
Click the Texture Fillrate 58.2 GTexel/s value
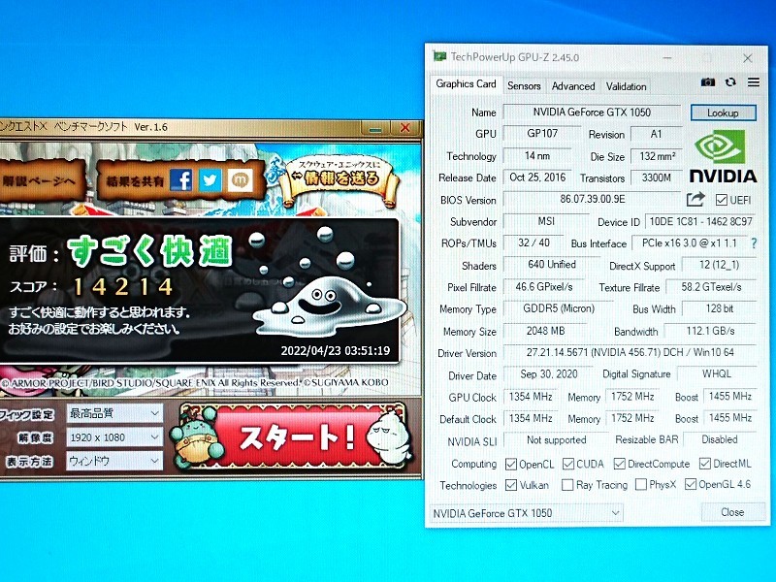(711, 287)
